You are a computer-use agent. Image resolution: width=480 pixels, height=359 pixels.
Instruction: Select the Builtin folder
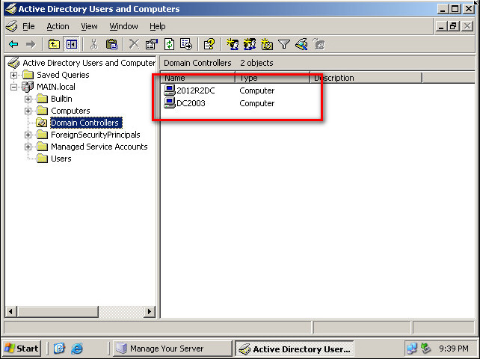pos(61,99)
